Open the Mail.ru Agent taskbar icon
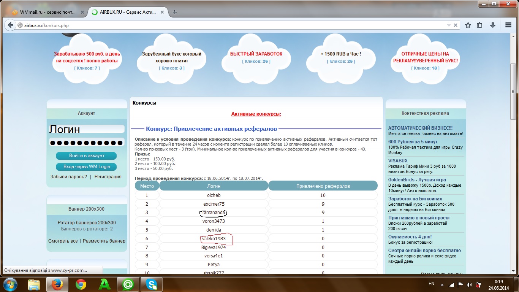The width and height of the screenshot is (519, 292). pyautogui.click(x=128, y=284)
